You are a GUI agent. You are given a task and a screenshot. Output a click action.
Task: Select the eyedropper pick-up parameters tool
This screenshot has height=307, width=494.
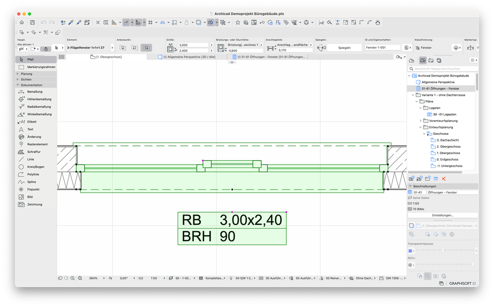(x=71, y=22)
